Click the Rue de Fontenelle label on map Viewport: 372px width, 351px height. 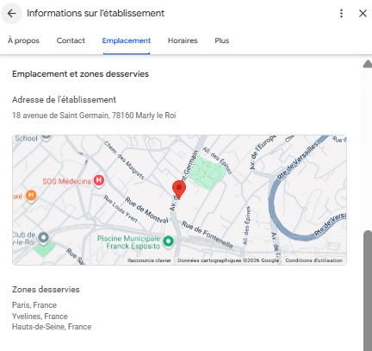click(208, 235)
